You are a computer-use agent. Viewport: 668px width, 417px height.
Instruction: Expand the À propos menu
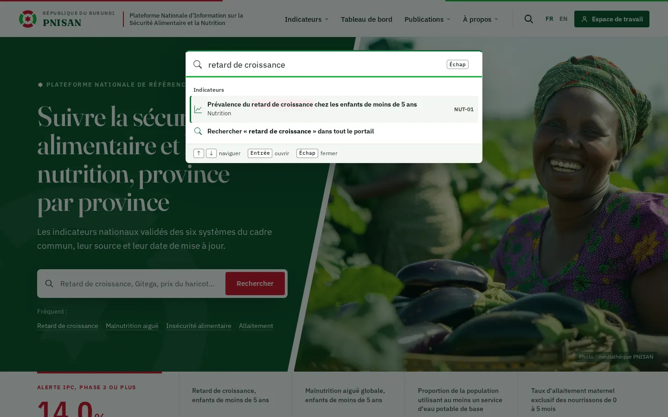pos(481,19)
